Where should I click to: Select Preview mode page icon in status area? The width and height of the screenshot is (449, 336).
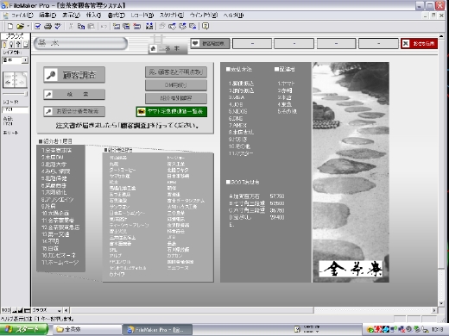click(x=25, y=45)
